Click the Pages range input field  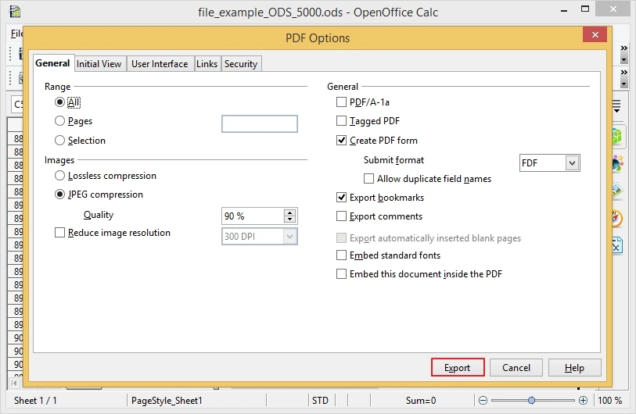pos(260,124)
